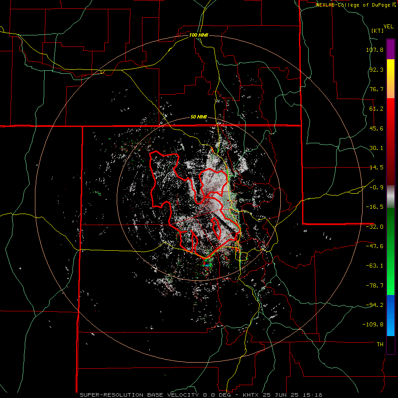This screenshot has height=398, width=398.
Task: Click the TH legend label
Action: point(380,344)
